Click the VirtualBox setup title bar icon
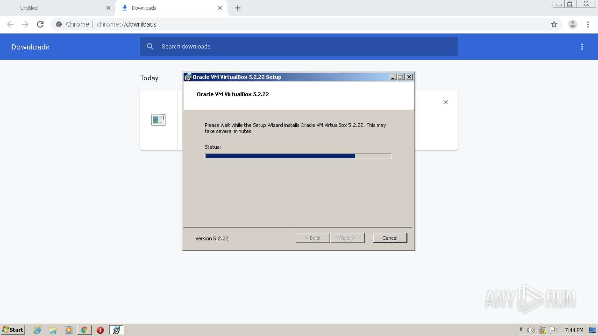Screen dimensions: 598x336 pos(188,77)
